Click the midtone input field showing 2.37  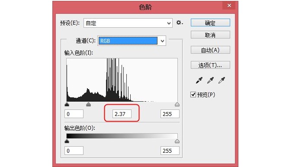[x=122, y=114]
